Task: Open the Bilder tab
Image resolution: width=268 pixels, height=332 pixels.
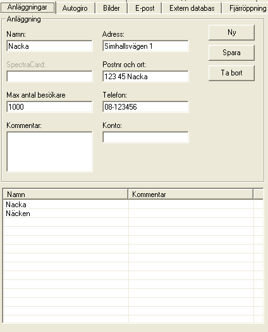Action: pyautogui.click(x=111, y=8)
